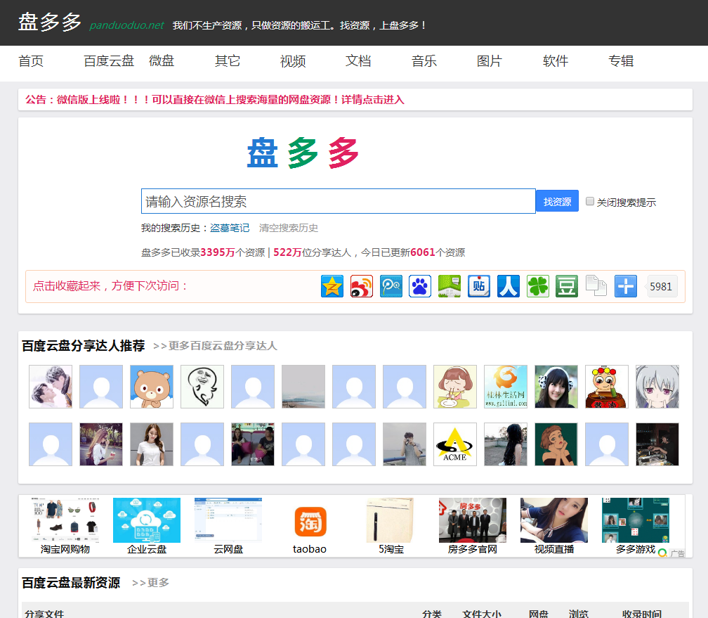The width and height of the screenshot is (708, 618).
Task: Toggle the 关闭搜索提示 checkbox
Action: (590, 201)
